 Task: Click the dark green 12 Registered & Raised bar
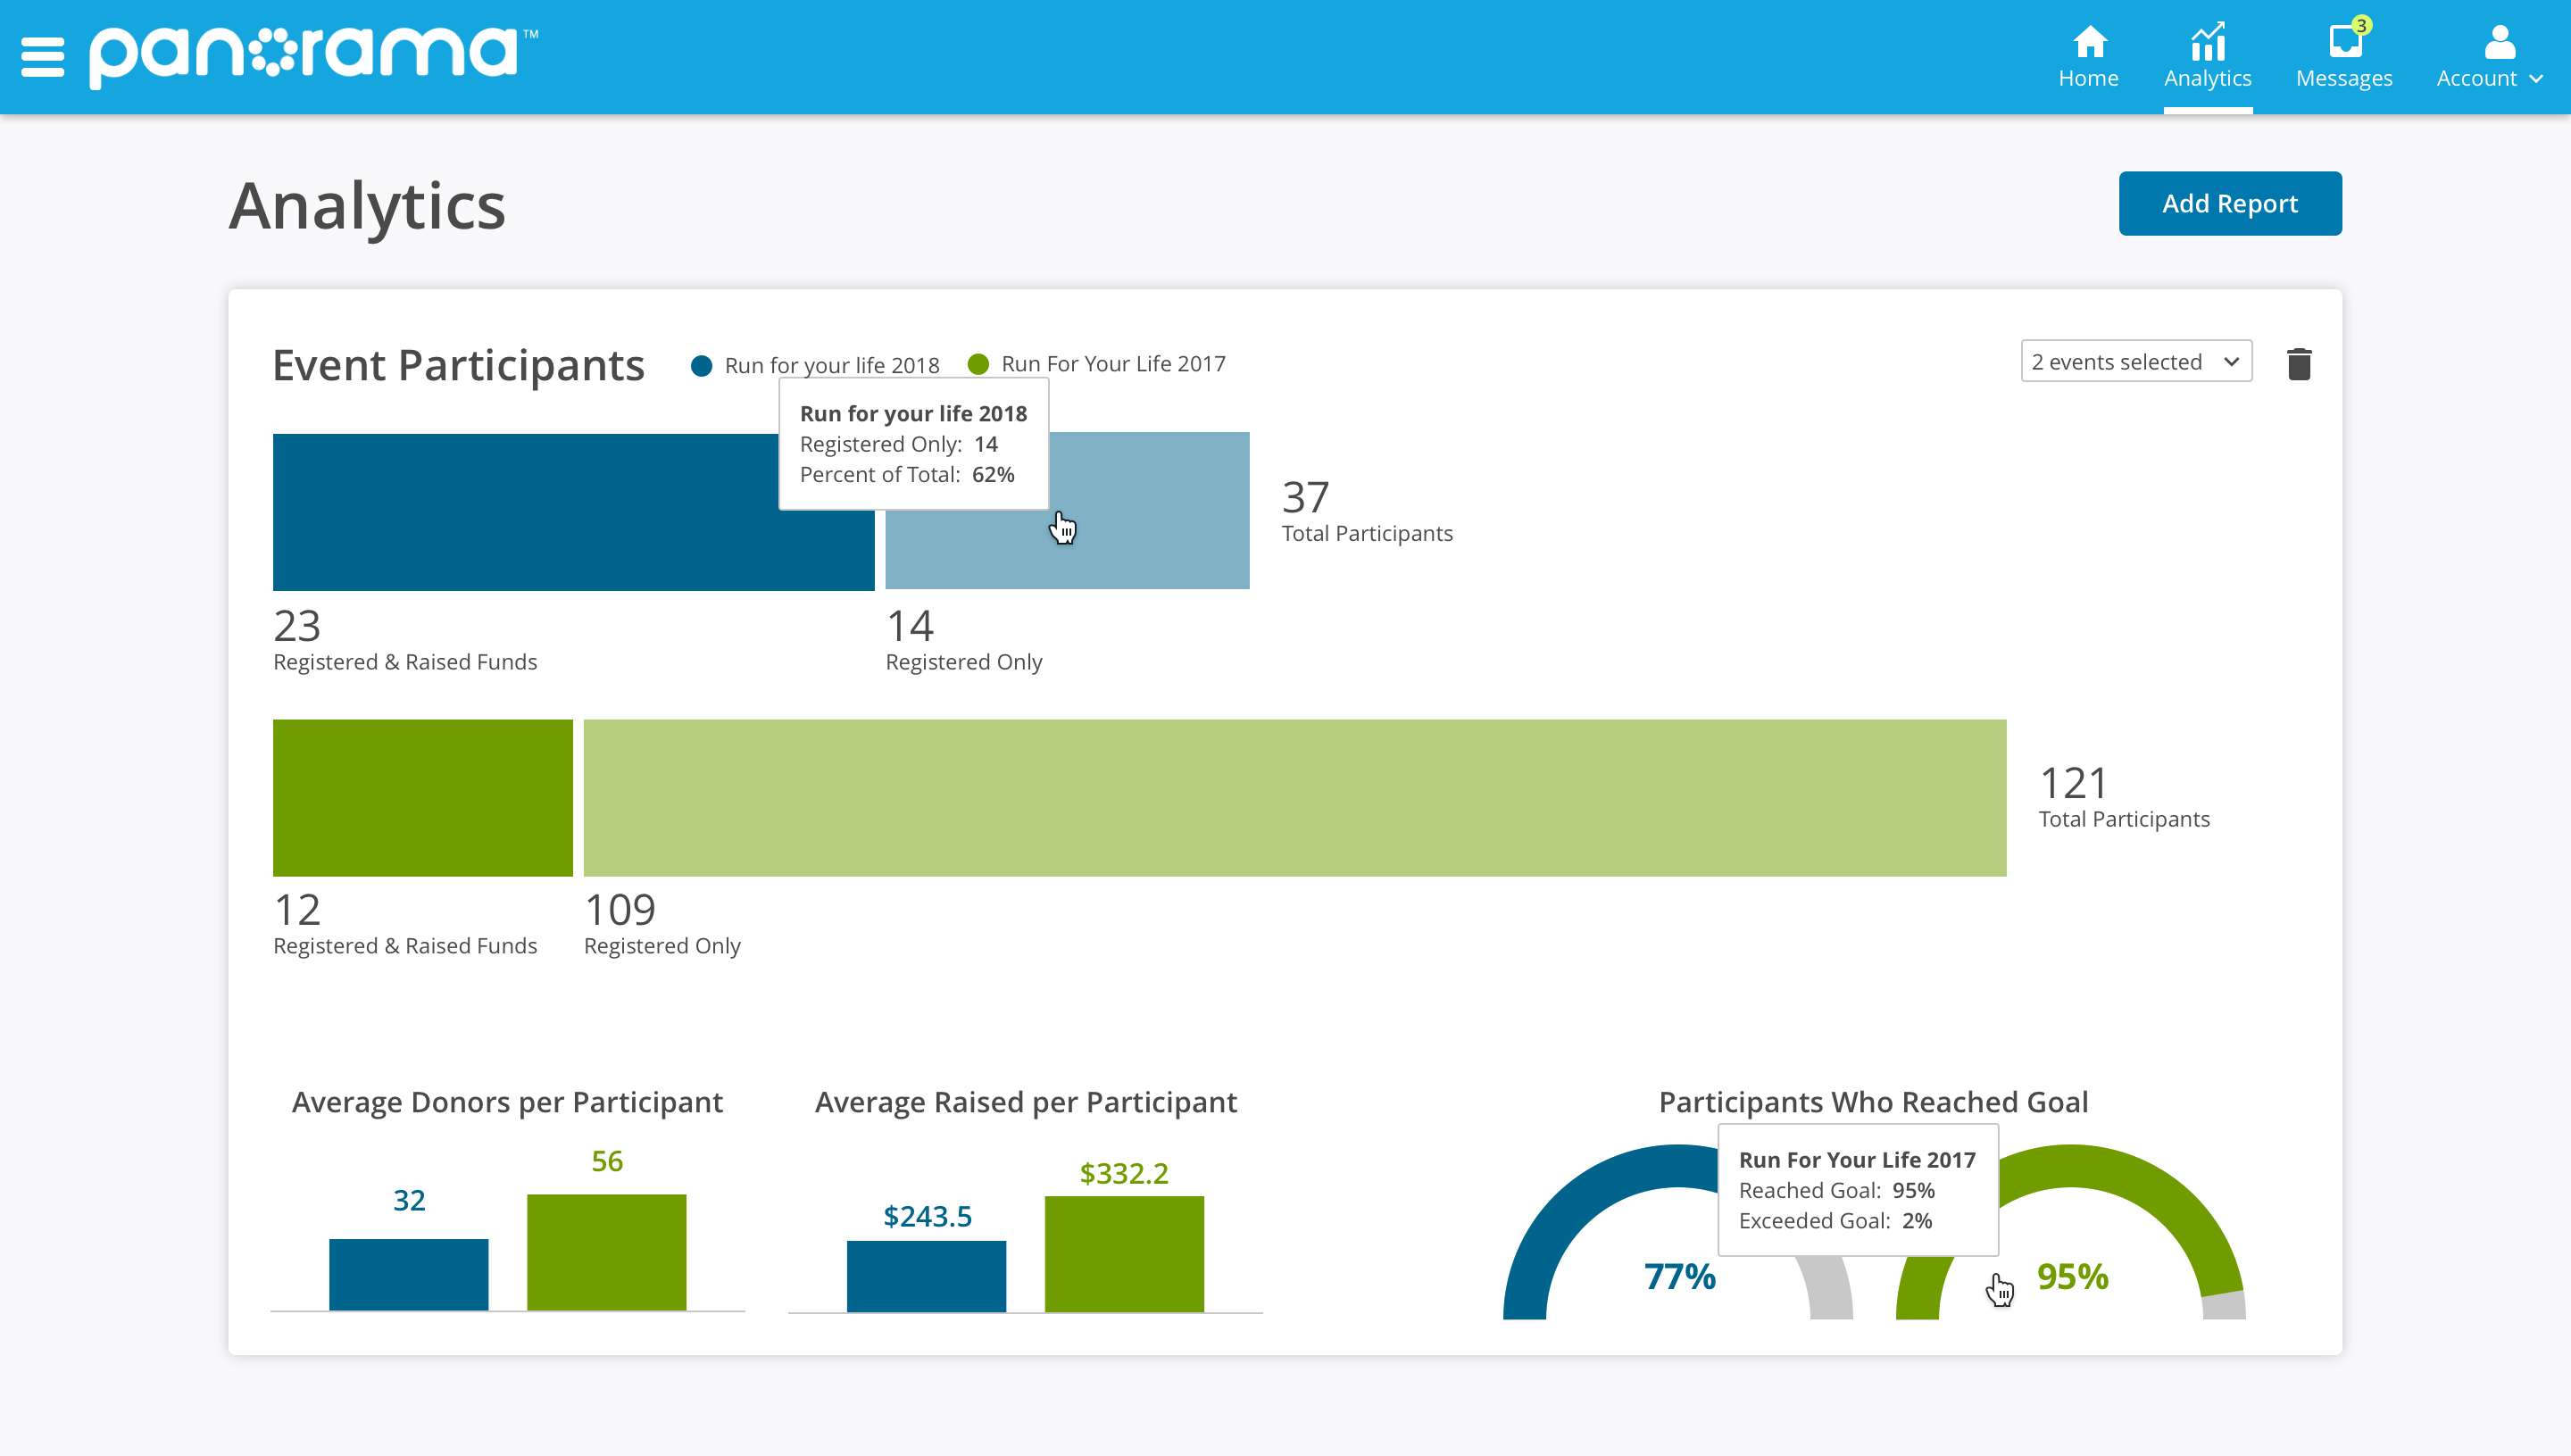[422, 797]
